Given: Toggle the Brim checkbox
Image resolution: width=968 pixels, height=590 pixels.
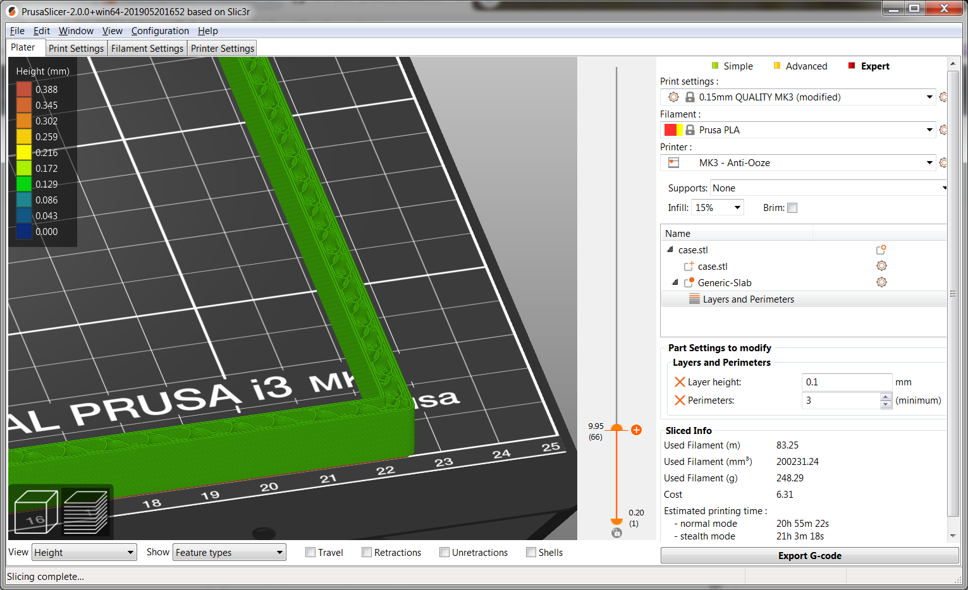Looking at the screenshot, I should pos(792,207).
